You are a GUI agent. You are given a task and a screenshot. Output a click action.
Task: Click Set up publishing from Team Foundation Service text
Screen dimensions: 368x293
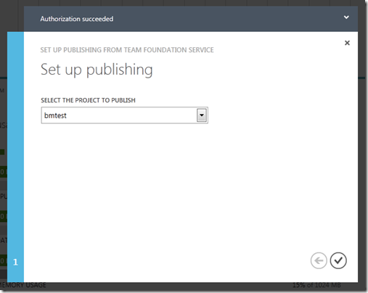127,50
